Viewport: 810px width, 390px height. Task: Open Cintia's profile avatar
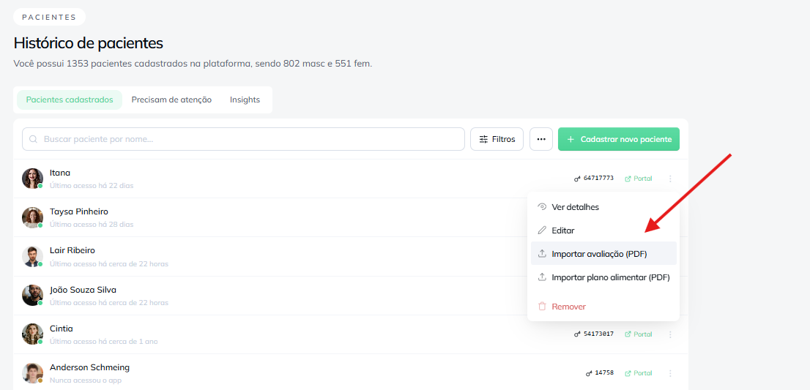coord(32,334)
